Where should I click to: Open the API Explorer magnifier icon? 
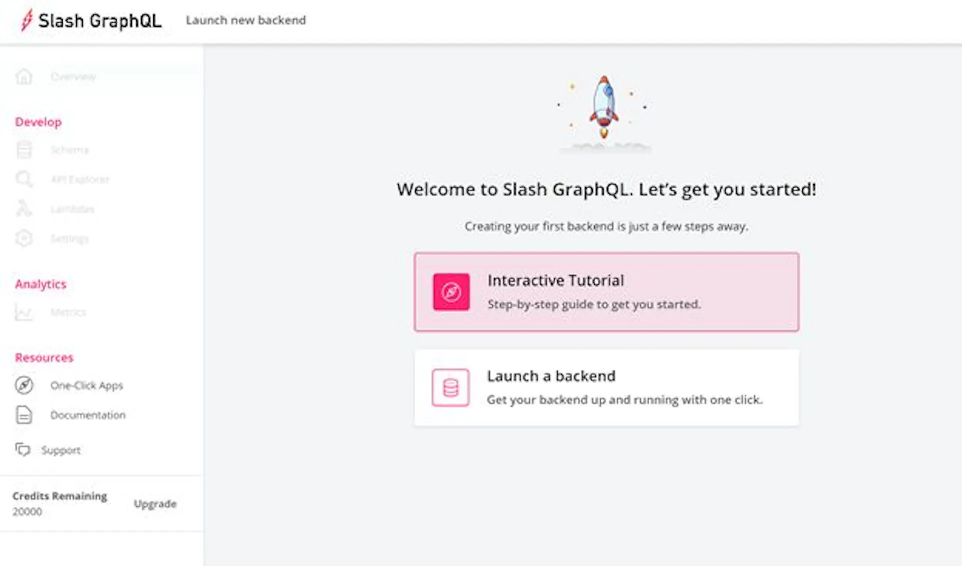(x=24, y=179)
